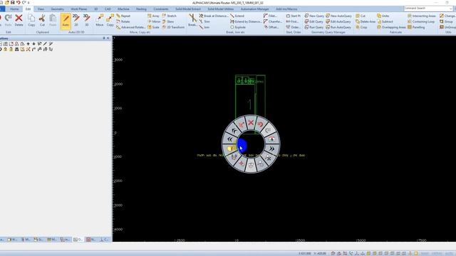This screenshot has width=456, height=256.
Task: Click the Trim tool
Action: coord(204,21)
